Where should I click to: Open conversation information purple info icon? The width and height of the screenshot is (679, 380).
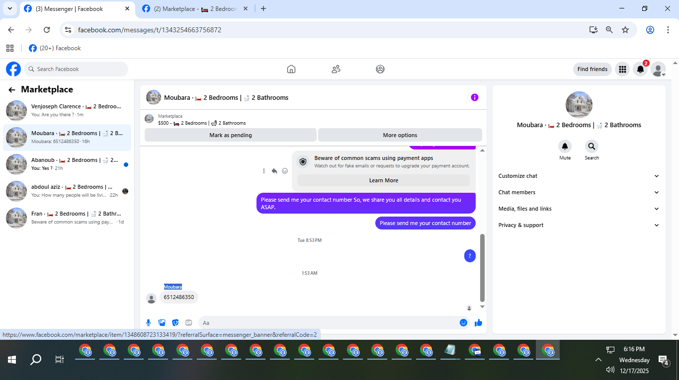[x=474, y=97]
